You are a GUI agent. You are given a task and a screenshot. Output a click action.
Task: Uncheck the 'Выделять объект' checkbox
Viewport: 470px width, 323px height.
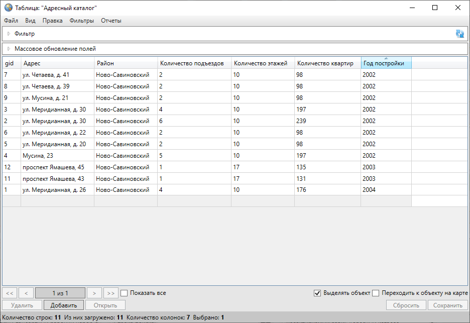coord(317,293)
